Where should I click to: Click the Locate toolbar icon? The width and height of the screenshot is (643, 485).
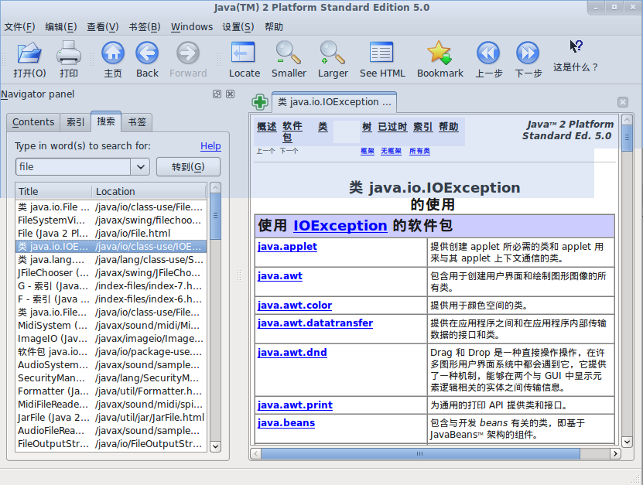click(x=244, y=53)
